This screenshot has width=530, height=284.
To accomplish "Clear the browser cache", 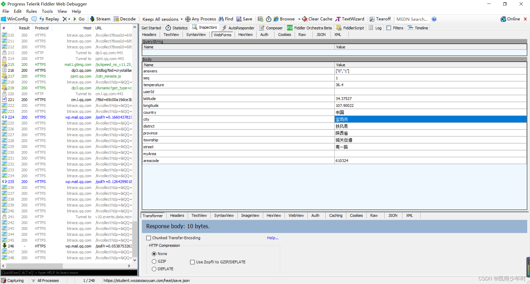I will [x=317, y=19].
